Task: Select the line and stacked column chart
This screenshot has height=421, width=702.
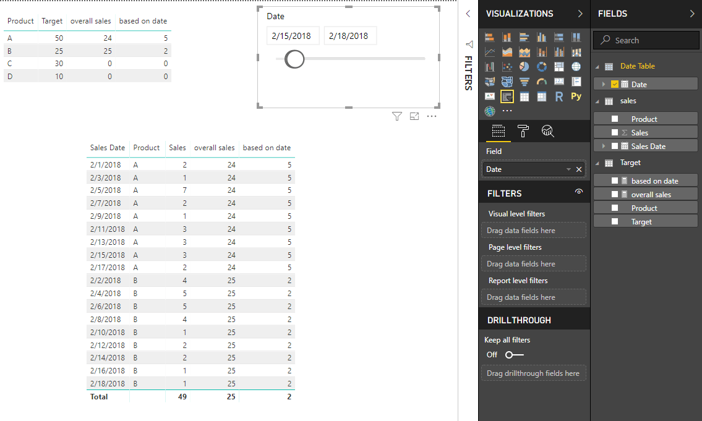Action: click(x=542, y=52)
